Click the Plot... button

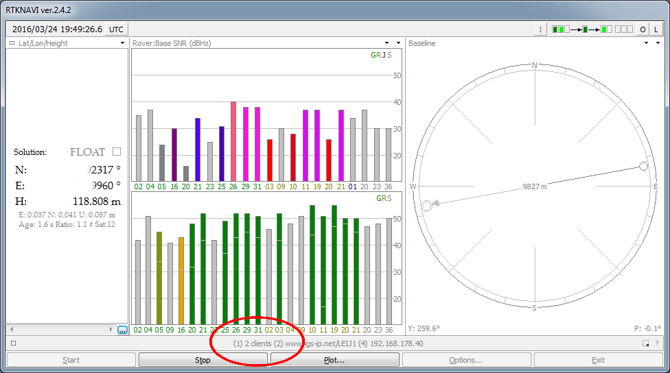point(334,360)
